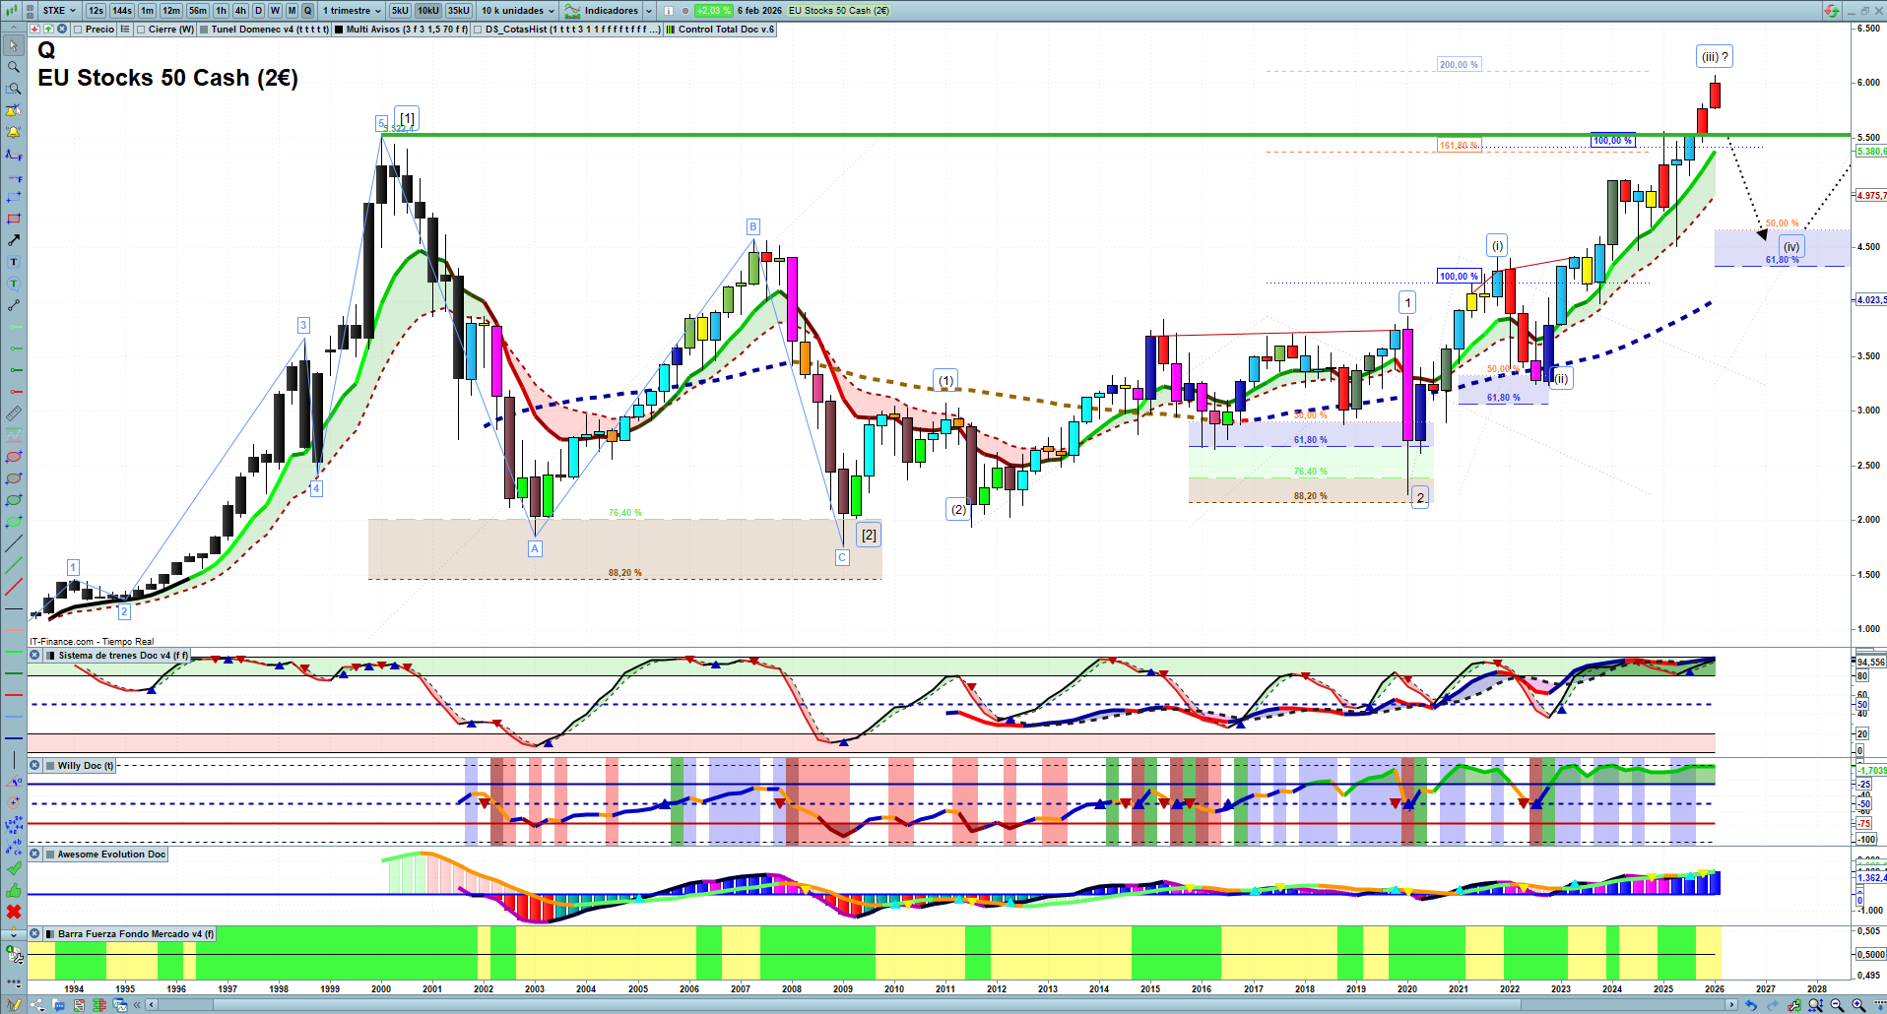Pick the ruler measurement tool
The image size is (1887, 1014).
pyautogui.click(x=14, y=413)
